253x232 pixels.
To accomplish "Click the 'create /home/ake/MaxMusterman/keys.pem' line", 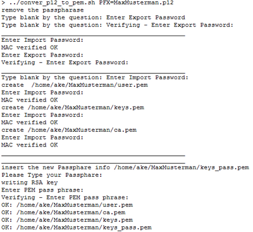I will point(73,107).
